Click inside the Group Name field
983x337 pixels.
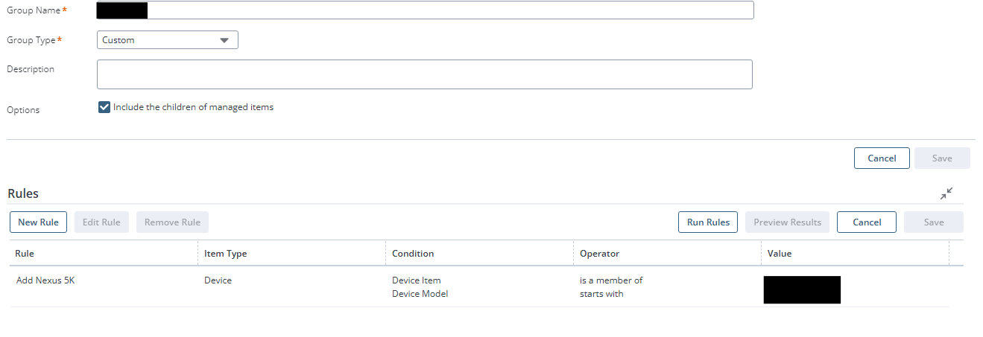[447, 10]
